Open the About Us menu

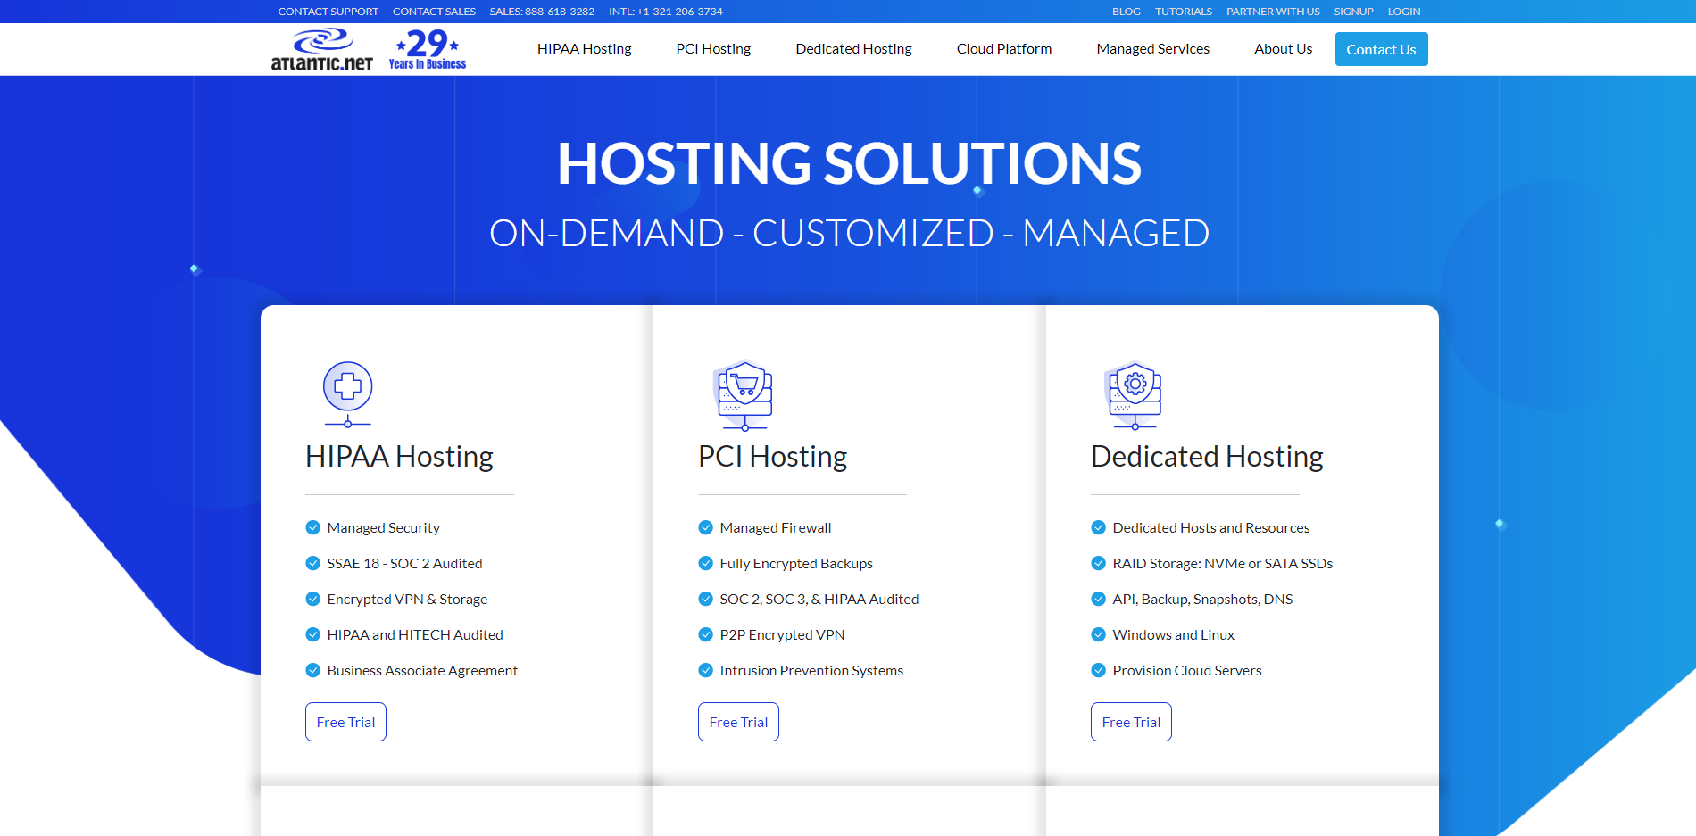(1284, 49)
